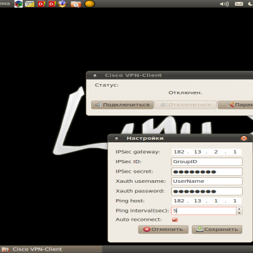The image size is (253, 253).
Task: Select the octet 2 in IPSec gateway
Action: [x=216, y=152]
